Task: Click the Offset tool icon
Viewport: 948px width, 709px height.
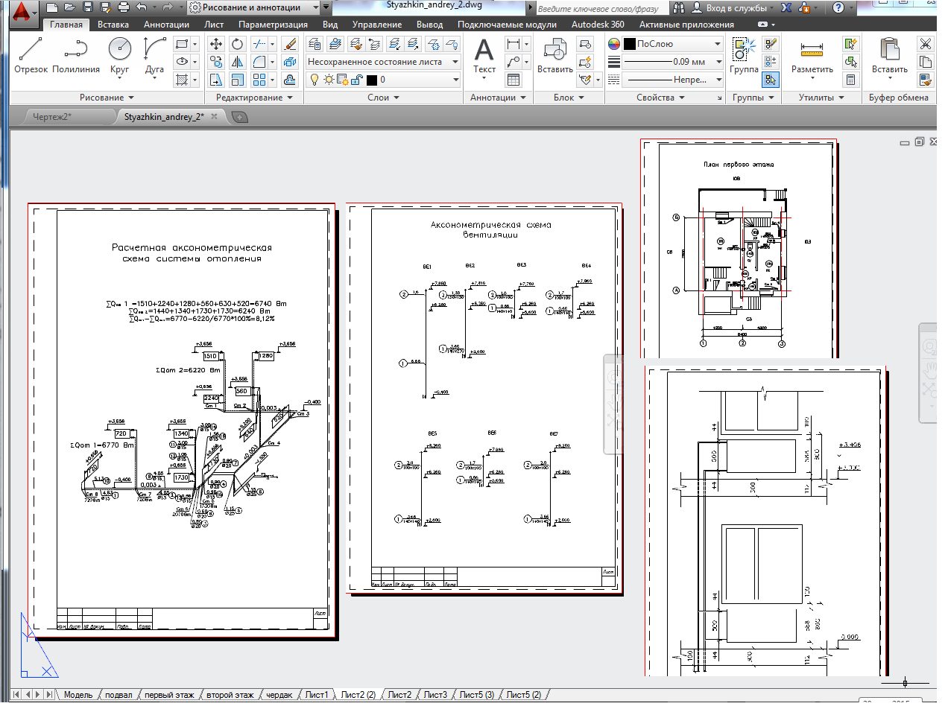Action: tap(291, 80)
